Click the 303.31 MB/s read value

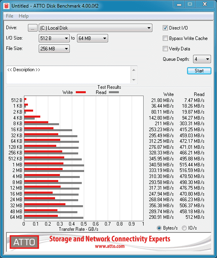pyautogui.click(x=192, y=124)
